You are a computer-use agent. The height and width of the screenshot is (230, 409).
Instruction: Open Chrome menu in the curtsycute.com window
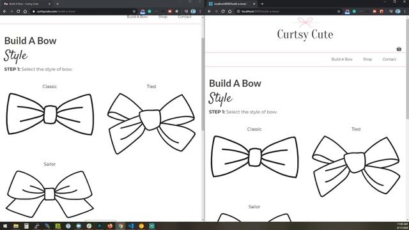pos(200,11)
